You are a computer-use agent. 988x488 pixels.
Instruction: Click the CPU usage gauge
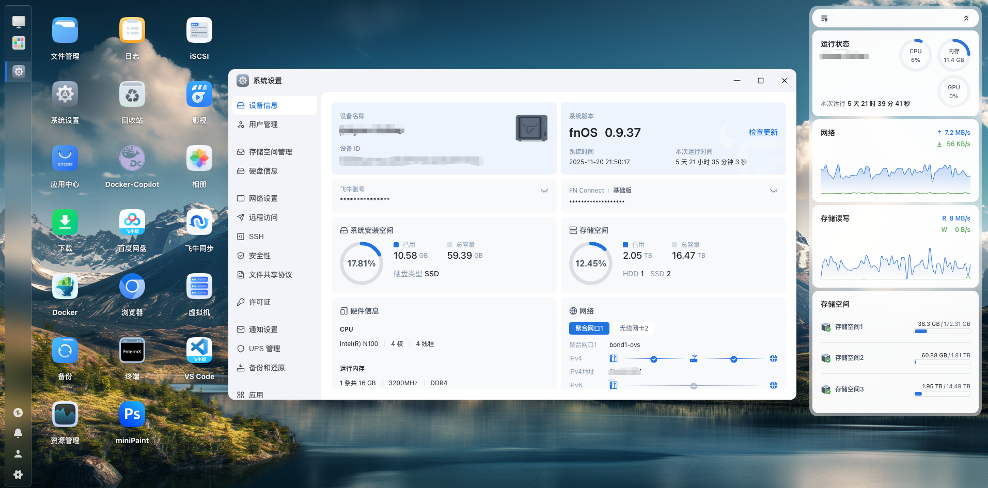(x=916, y=55)
